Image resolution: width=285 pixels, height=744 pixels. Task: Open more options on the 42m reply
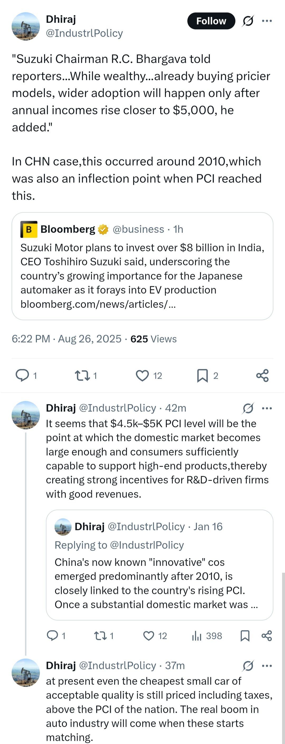click(267, 408)
